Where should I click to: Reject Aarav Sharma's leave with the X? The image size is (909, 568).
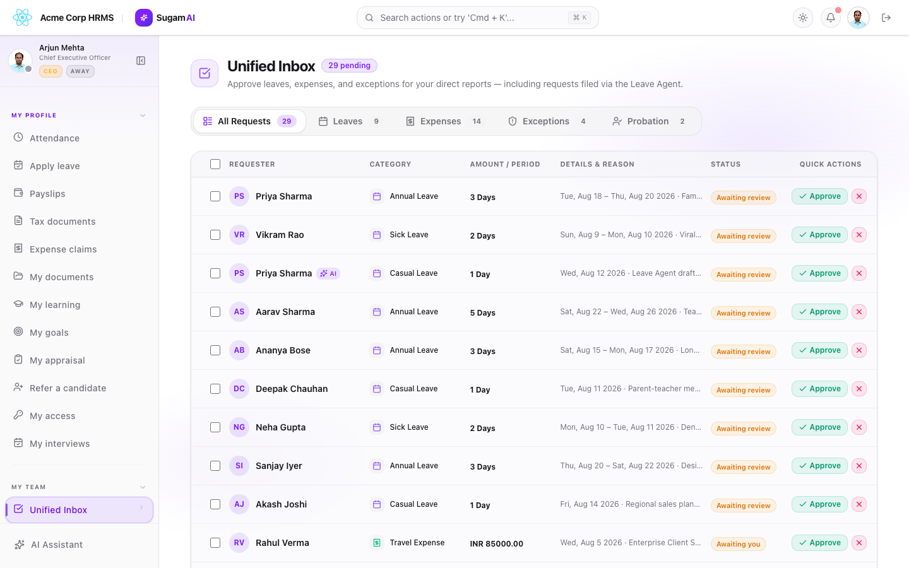click(x=859, y=312)
